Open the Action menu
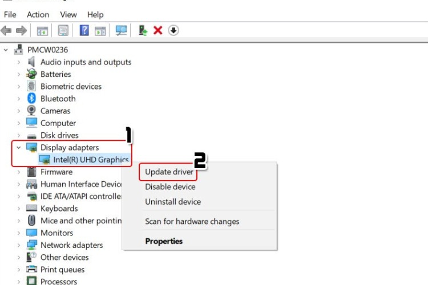 pyautogui.click(x=38, y=14)
